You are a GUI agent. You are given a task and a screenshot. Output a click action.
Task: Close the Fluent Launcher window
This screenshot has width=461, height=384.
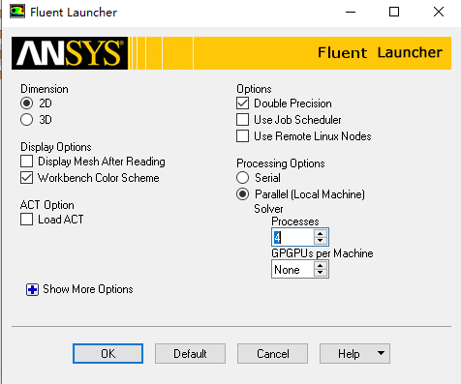click(x=439, y=13)
